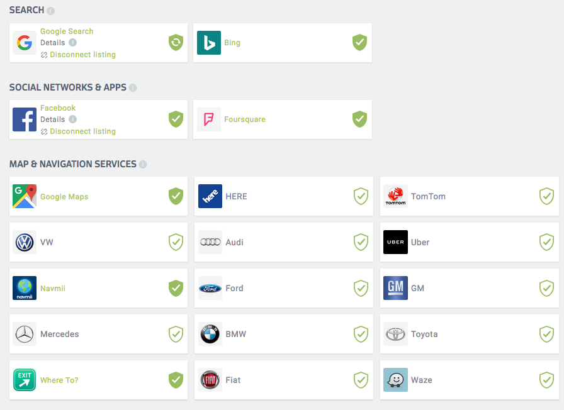Open info icon beside SEARCH heading
The height and width of the screenshot is (410, 564).
[51, 11]
